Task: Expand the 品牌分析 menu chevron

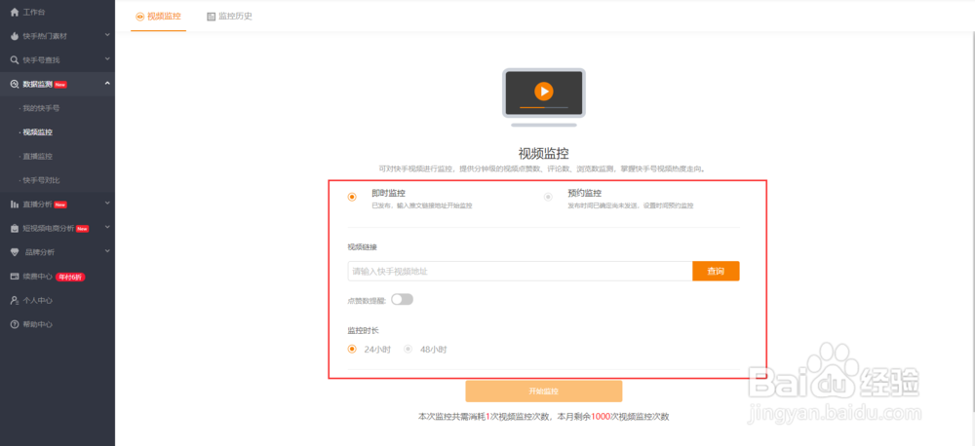Action: (x=107, y=251)
